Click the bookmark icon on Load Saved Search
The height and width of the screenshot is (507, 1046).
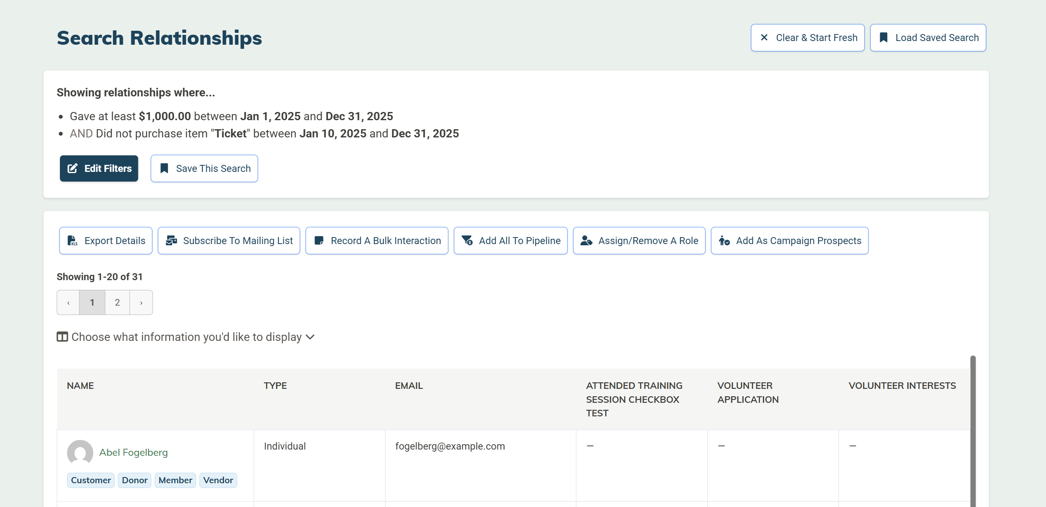point(883,38)
